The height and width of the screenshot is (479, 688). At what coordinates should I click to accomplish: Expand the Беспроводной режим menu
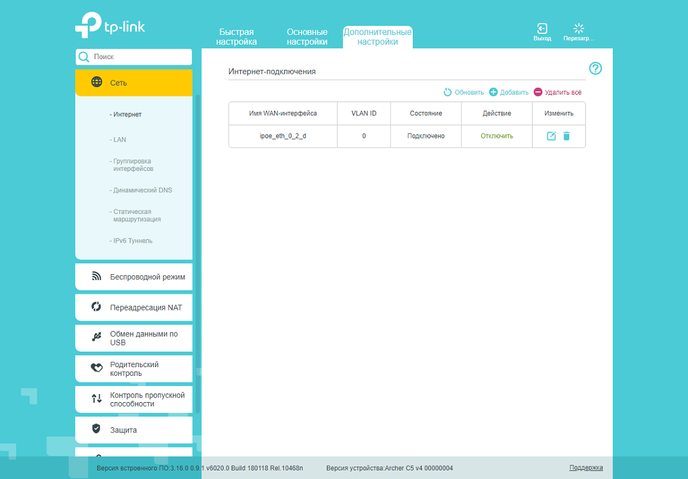pyautogui.click(x=134, y=277)
